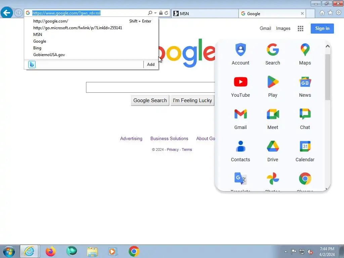Image resolution: width=344 pixels, height=258 pixels.
Task: Click the Google Search button
Action: [x=150, y=100]
